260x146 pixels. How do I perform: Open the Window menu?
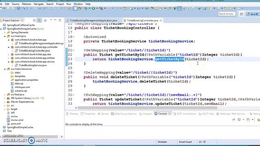pyautogui.click(x=78, y=4)
